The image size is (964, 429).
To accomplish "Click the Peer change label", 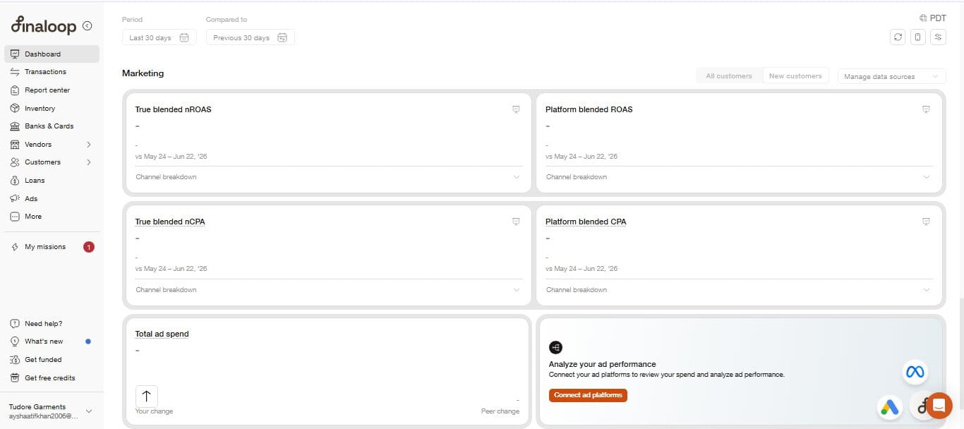I will tap(500, 411).
